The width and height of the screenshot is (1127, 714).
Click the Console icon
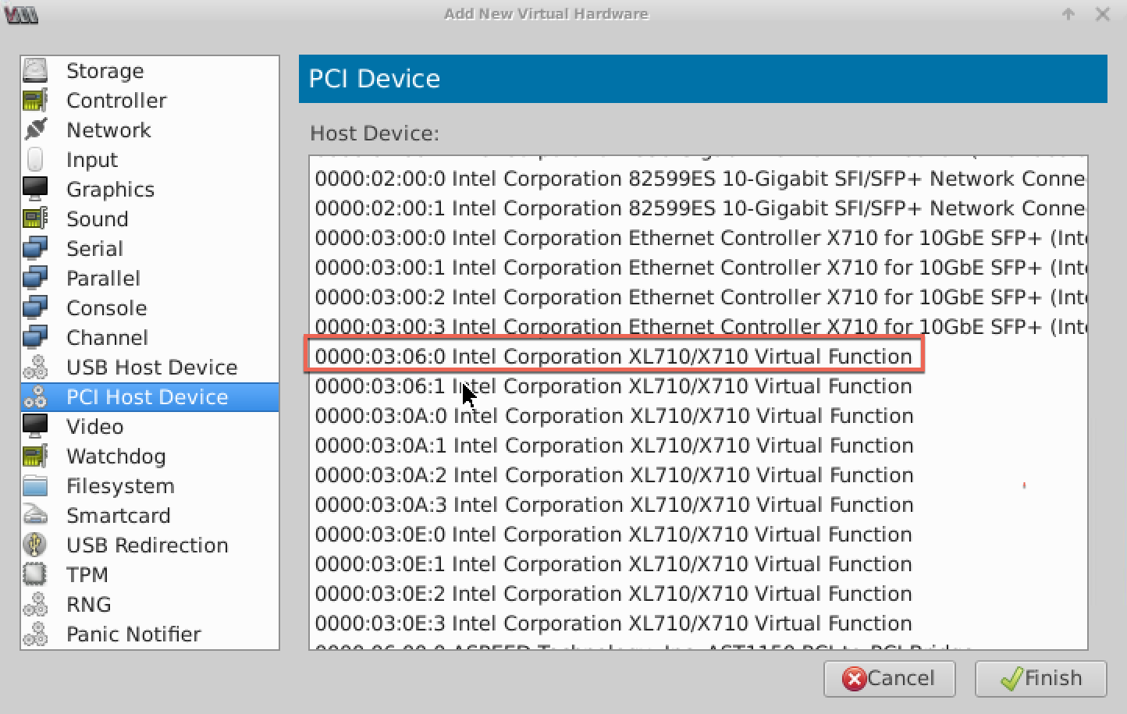point(35,307)
